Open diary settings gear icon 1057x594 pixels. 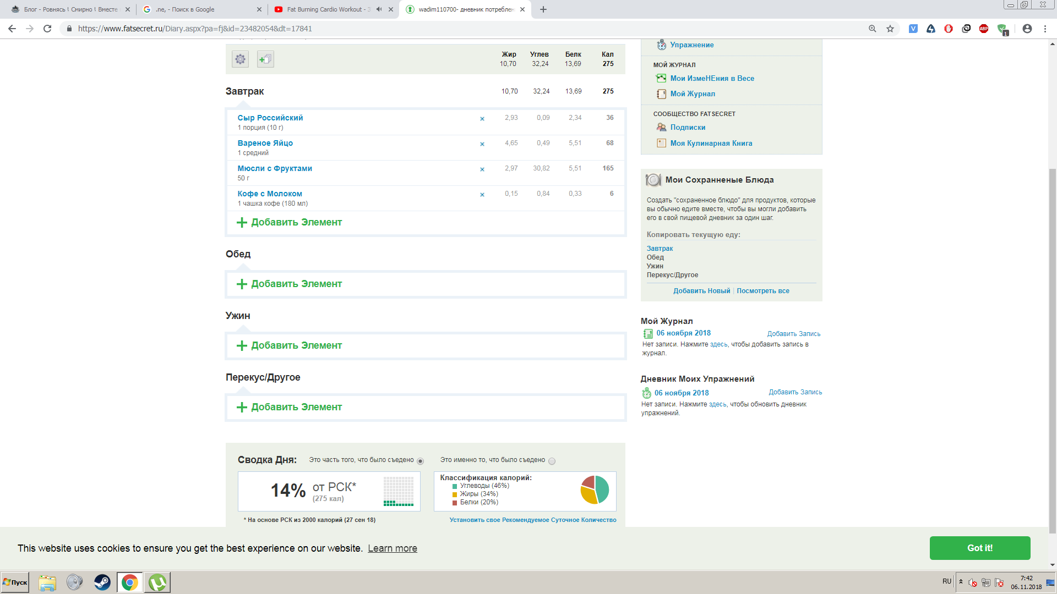pyautogui.click(x=241, y=59)
